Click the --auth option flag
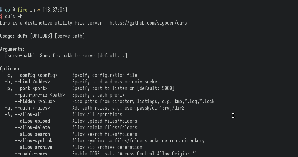 point(22,108)
